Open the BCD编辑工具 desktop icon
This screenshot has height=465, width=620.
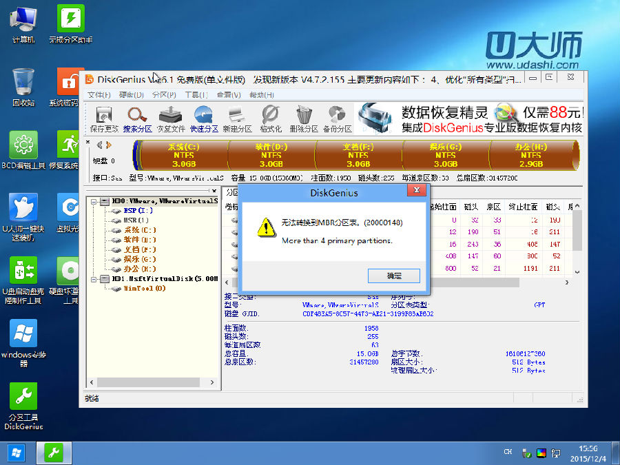click(x=23, y=150)
